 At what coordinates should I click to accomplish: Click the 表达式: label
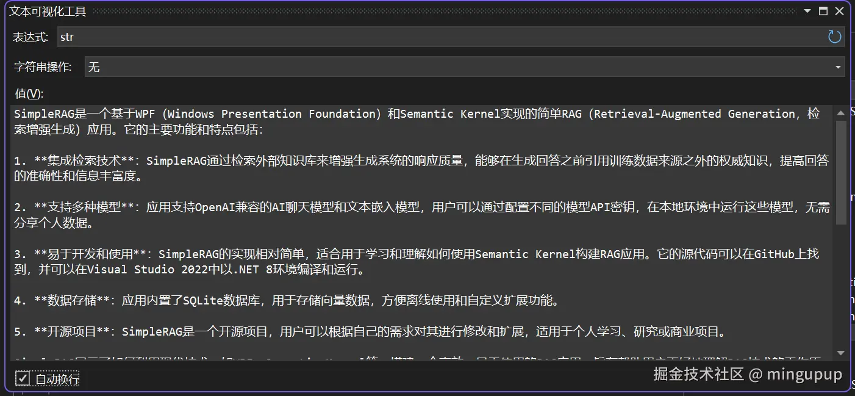[x=30, y=37]
